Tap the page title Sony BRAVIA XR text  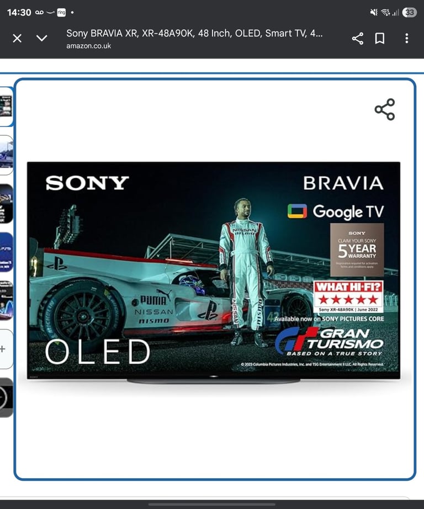click(x=194, y=33)
